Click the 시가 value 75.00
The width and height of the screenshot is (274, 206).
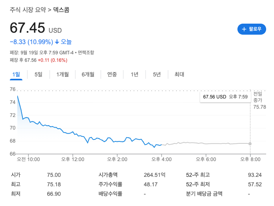(x=54, y=175)
